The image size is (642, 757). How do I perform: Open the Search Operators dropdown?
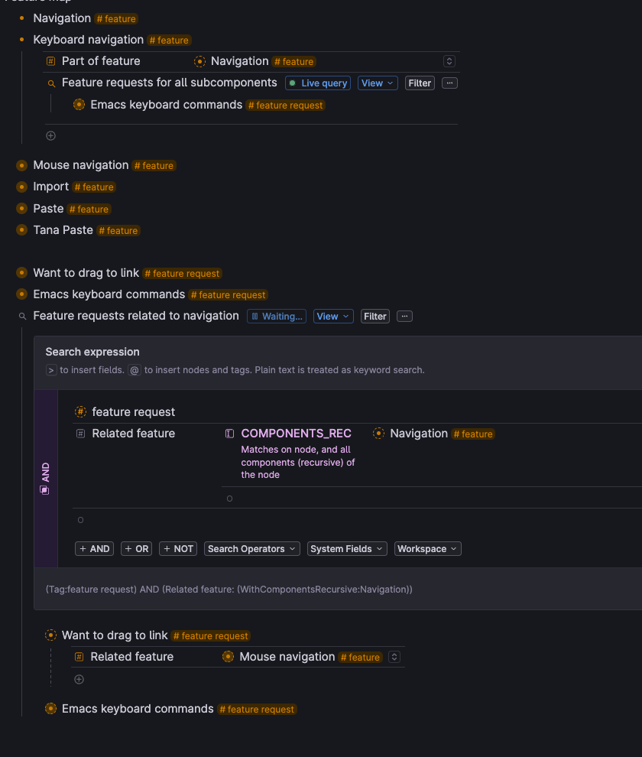click(252, 549)
